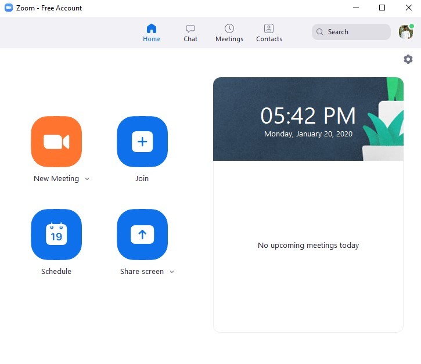Open the Contacts tab
421x364 pixels.
(x=269, y=33)
